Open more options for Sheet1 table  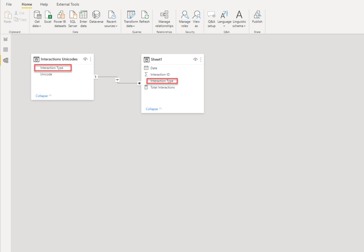click(200, 60)
